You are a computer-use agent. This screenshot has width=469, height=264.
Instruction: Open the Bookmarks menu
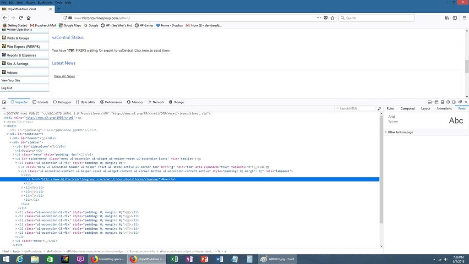(45, 2)
